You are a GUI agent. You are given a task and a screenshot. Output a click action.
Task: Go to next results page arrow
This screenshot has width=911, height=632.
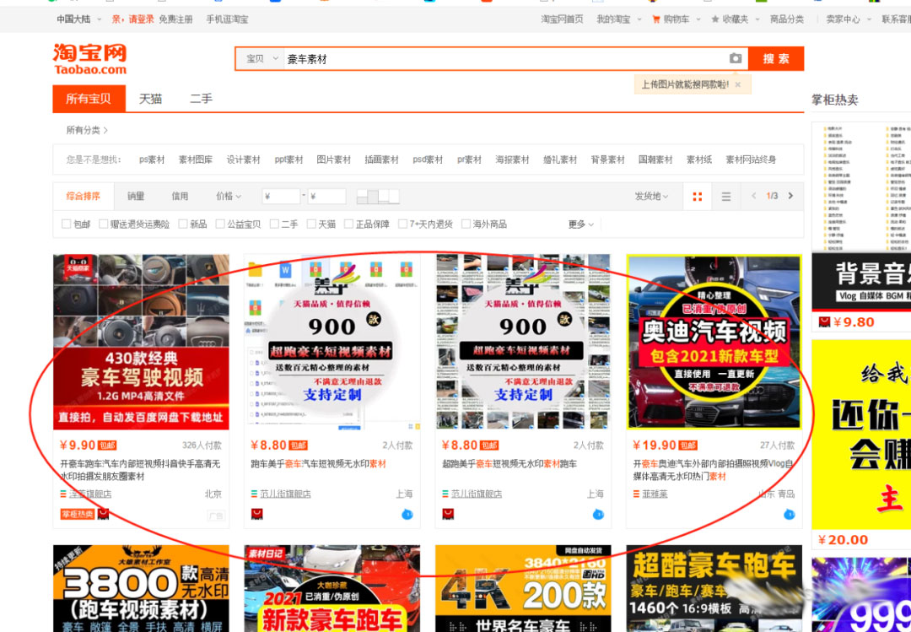pyautogui.click(x=790, y=196)
